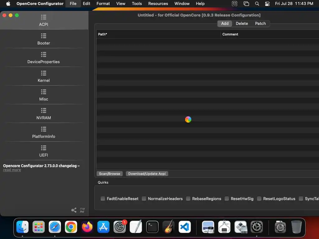Viewport: 319px width, 239px height.
Task: Enable the NormalizeHeaders quirk
Action: [x=144, y=199]
